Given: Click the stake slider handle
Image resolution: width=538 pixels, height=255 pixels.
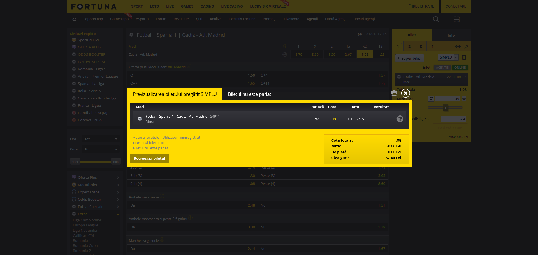Looking at the screenshot, I should tap(445, 108).
